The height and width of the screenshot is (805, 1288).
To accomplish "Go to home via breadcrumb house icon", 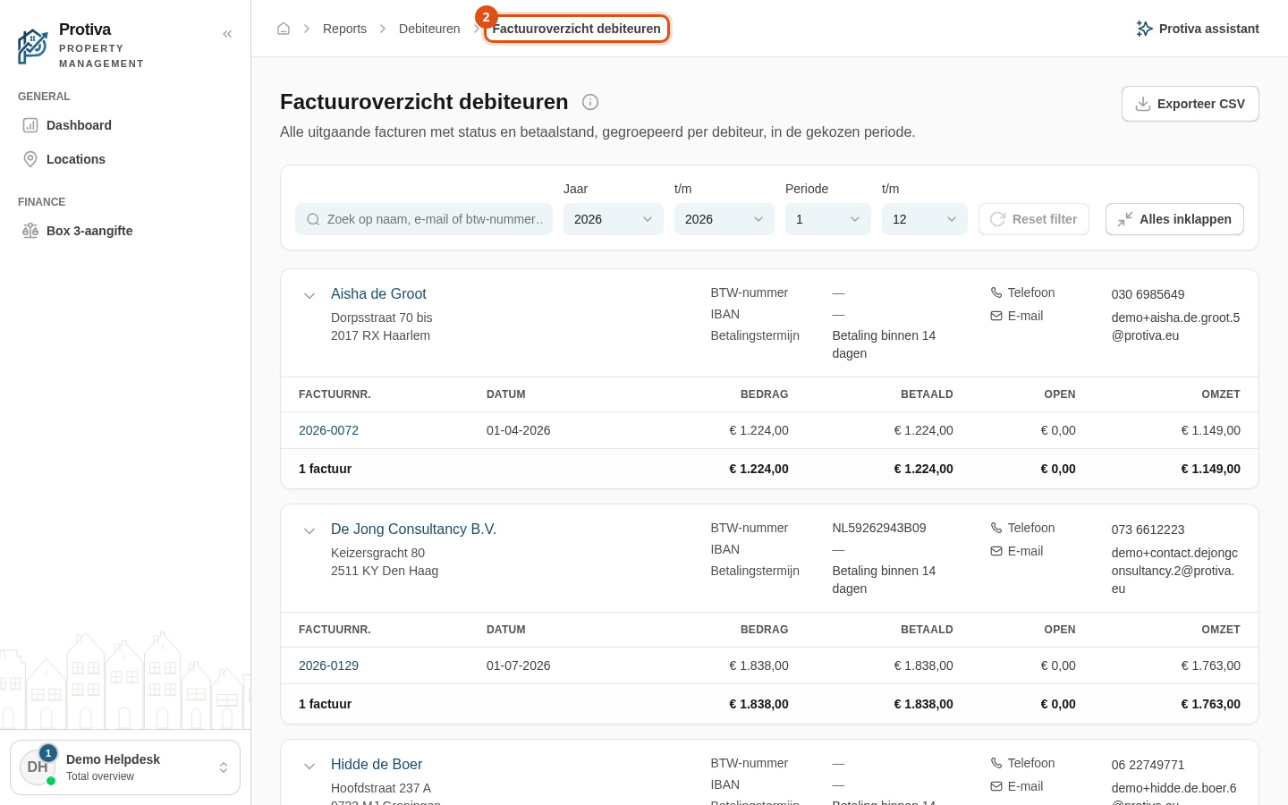I will pyautogui.click(x=284, y=29).
